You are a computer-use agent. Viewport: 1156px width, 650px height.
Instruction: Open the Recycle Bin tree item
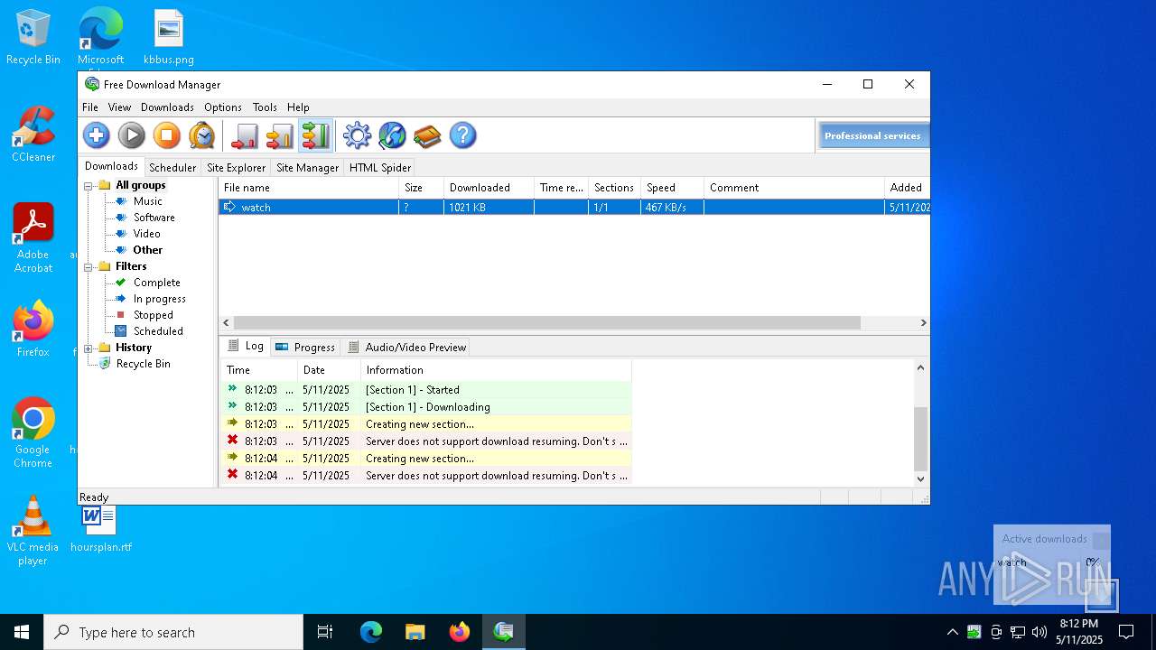[143, 364]
